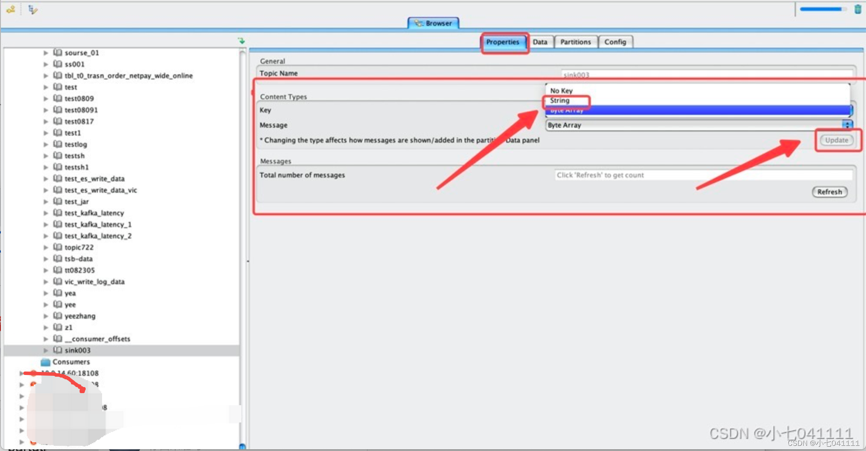Click the topic icon next to tt082305

point(58,270)
